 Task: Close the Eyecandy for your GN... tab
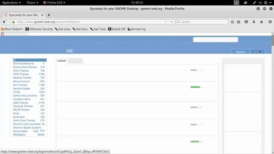tap(42, 15)
